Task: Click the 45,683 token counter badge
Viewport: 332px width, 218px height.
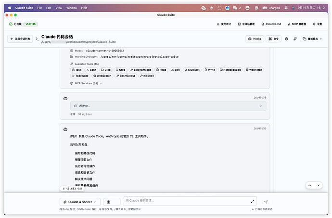Action: tap(72, 189)
